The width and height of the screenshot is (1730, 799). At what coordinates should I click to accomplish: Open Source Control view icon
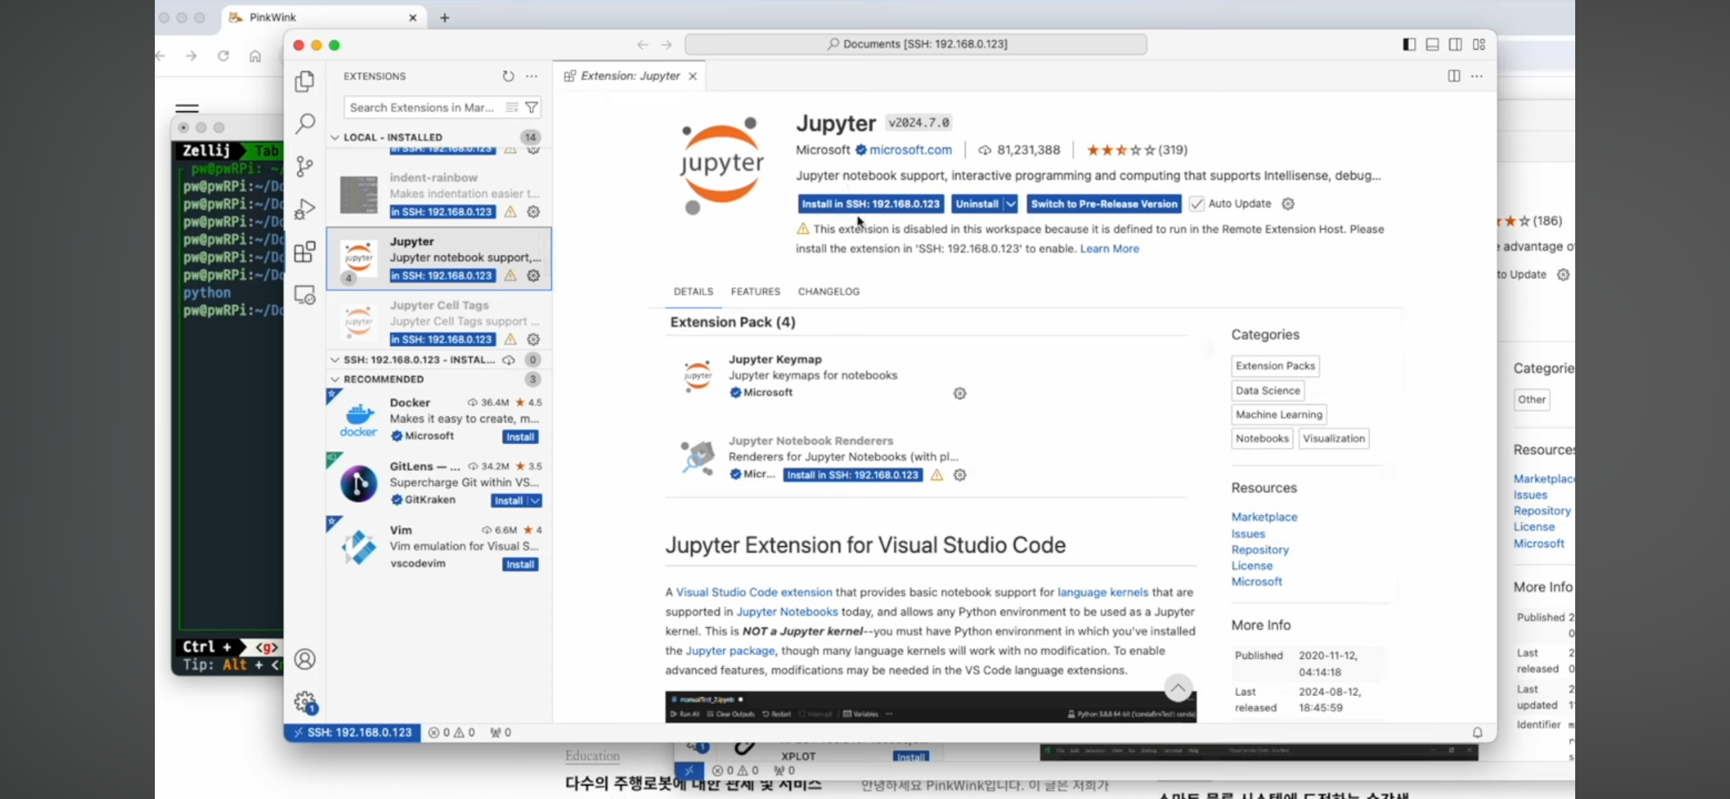point(305,166)
